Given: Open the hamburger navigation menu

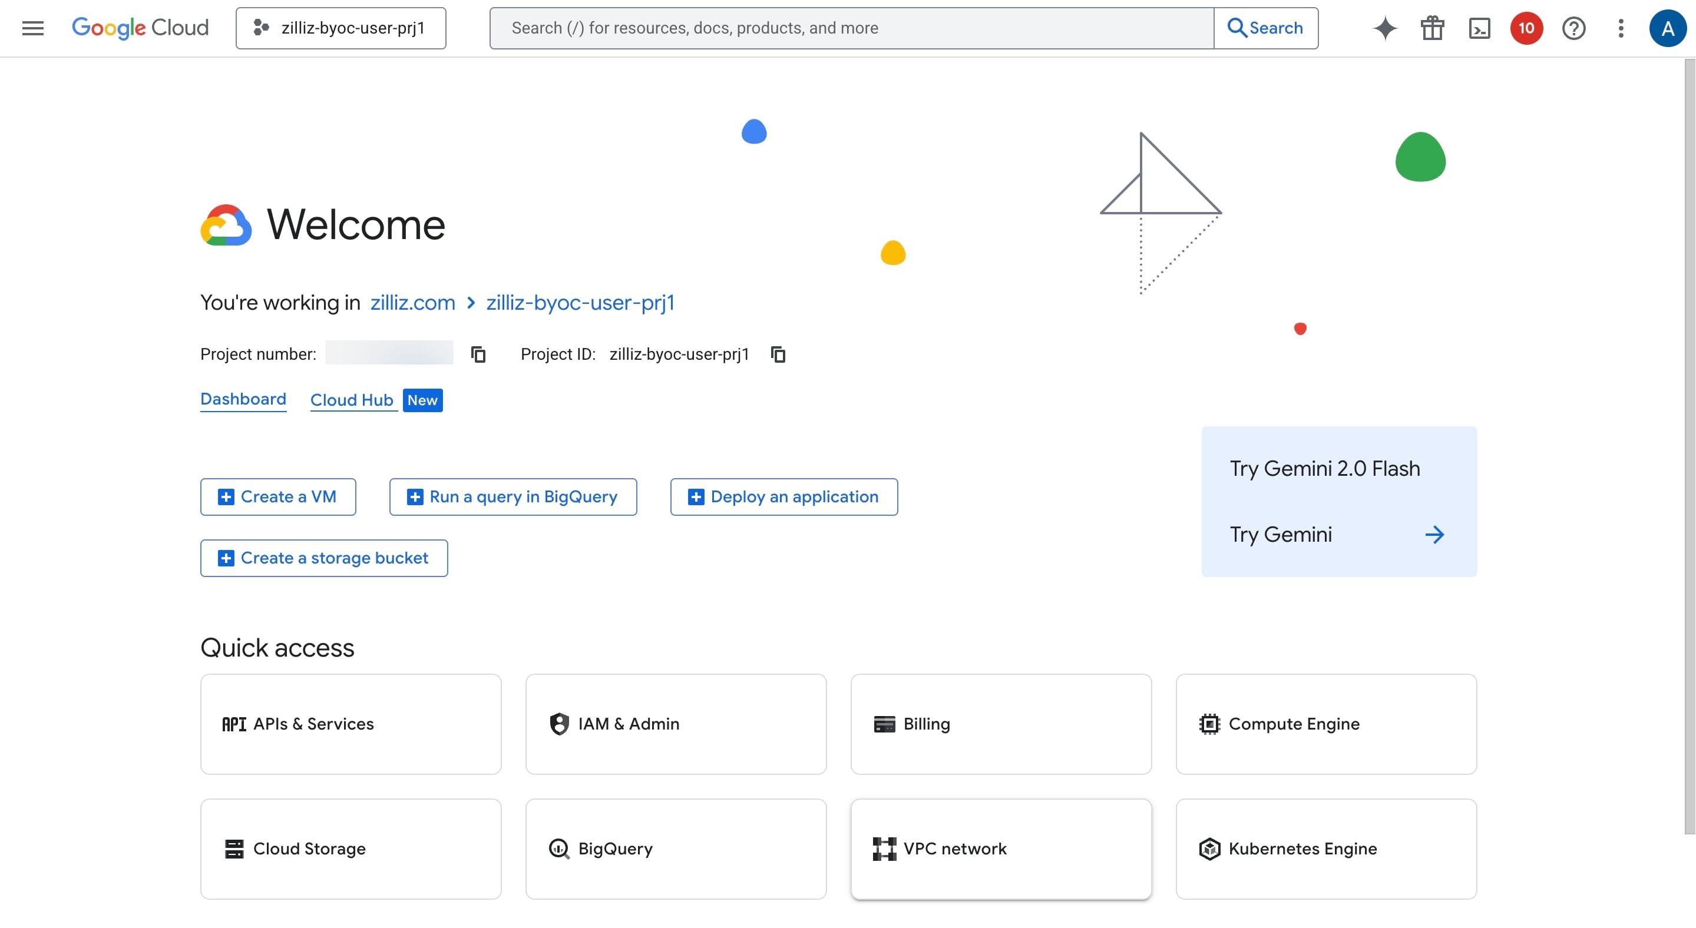Looking at the screenshot, I should coord(33,28).
